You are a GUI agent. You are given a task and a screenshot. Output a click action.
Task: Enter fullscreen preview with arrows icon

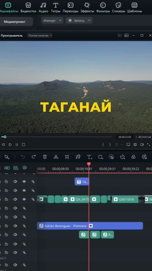coord(149,145)
